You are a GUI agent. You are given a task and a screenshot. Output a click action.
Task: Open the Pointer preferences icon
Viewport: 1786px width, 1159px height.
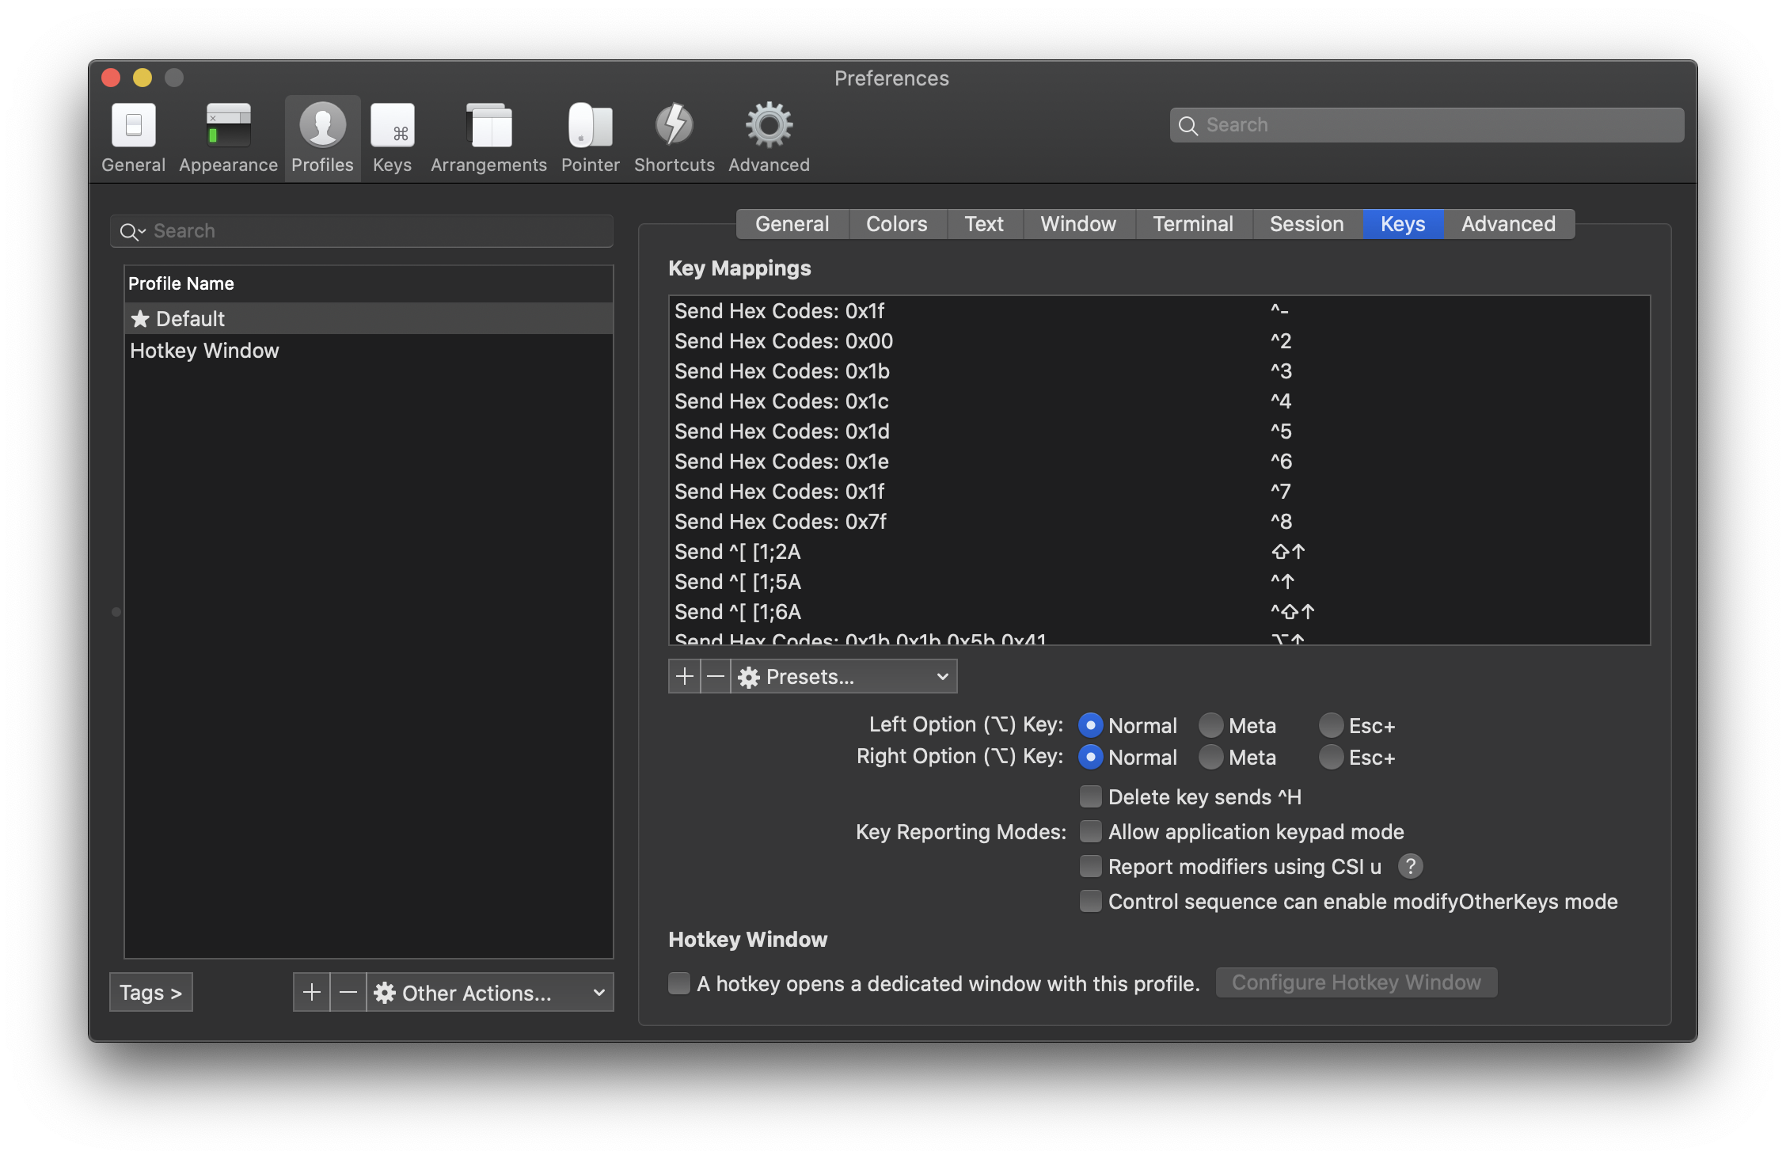(590, 127)
